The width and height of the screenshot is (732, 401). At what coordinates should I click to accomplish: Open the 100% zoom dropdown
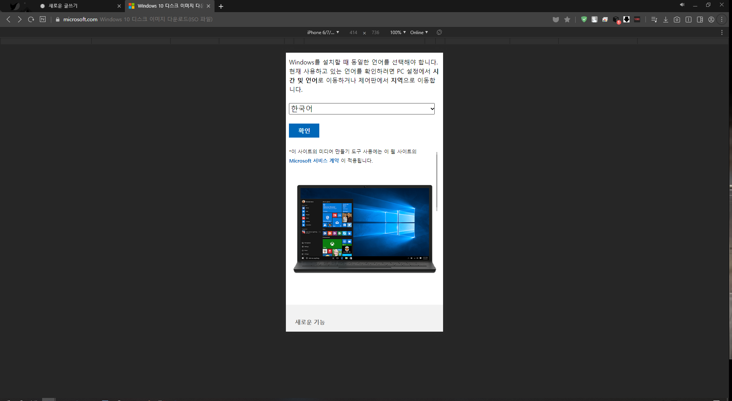pos(398,33)
